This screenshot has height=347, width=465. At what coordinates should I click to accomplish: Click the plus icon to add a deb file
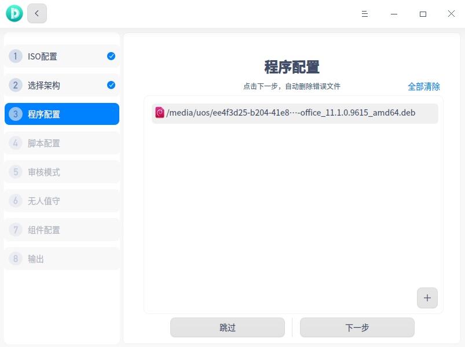(427, 298)
